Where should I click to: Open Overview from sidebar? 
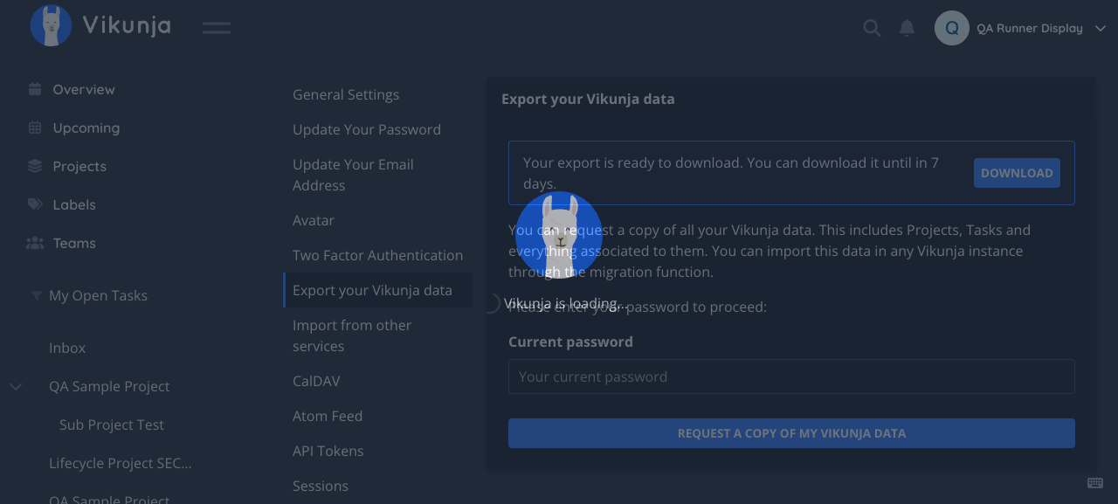84,89
